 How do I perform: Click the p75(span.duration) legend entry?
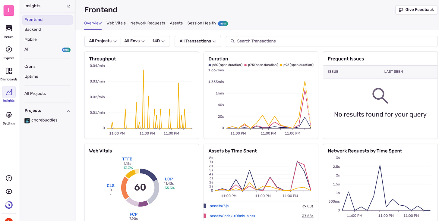(261, 65)
